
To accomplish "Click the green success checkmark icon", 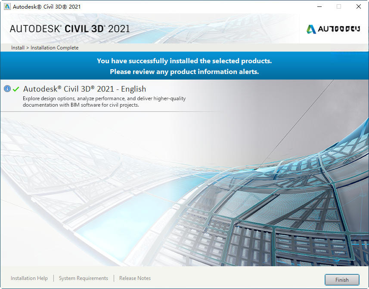I will pos(16,89).
